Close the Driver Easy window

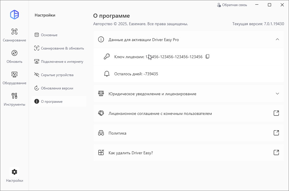pyautogui.click(x=282, y=5)
